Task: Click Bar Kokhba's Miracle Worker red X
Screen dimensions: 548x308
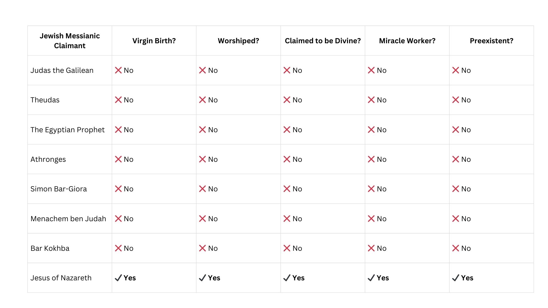Action: (371, 248)
